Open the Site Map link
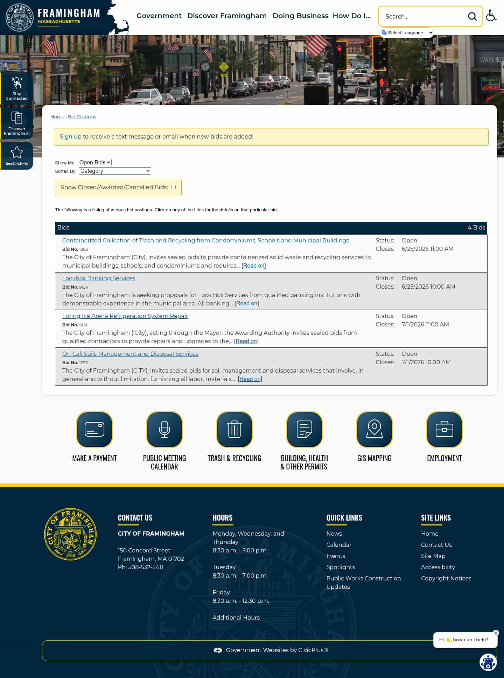504x678 pixels. 433,556
